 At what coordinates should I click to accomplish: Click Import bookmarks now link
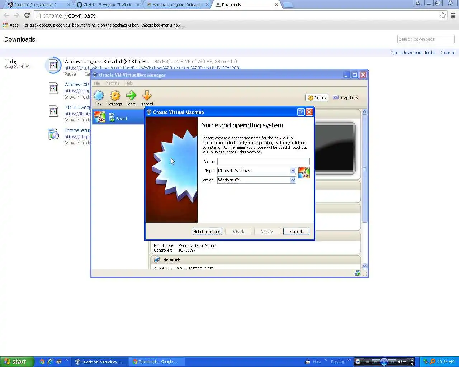click(x=163, y=25)
